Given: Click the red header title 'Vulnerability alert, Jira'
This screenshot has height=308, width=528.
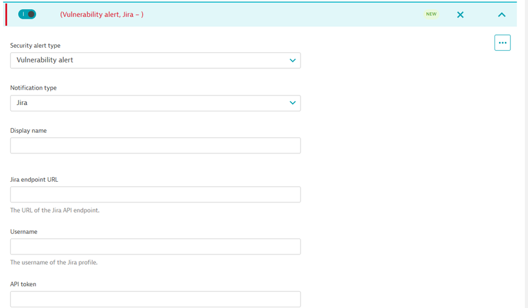Looking at the screenshot, I should (x=102, y=14).
